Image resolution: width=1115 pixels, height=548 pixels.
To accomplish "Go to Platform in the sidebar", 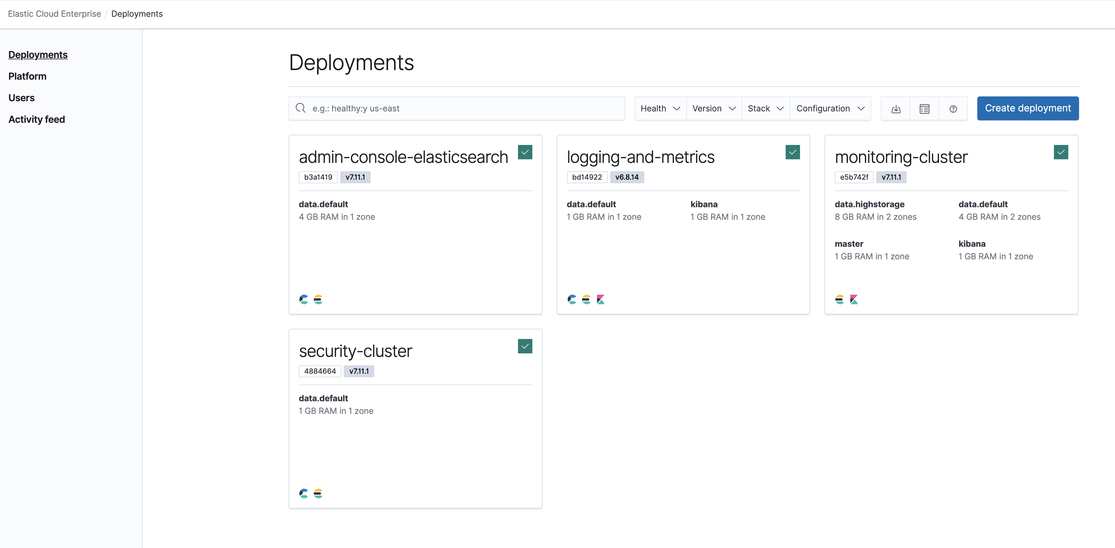I will pos(27,76).
